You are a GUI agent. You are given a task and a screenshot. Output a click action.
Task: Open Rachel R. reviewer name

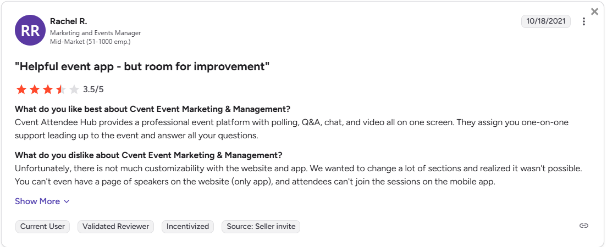(x=69, y=21)
